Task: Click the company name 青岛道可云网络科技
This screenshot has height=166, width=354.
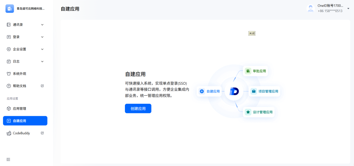Action: [31, 9]
